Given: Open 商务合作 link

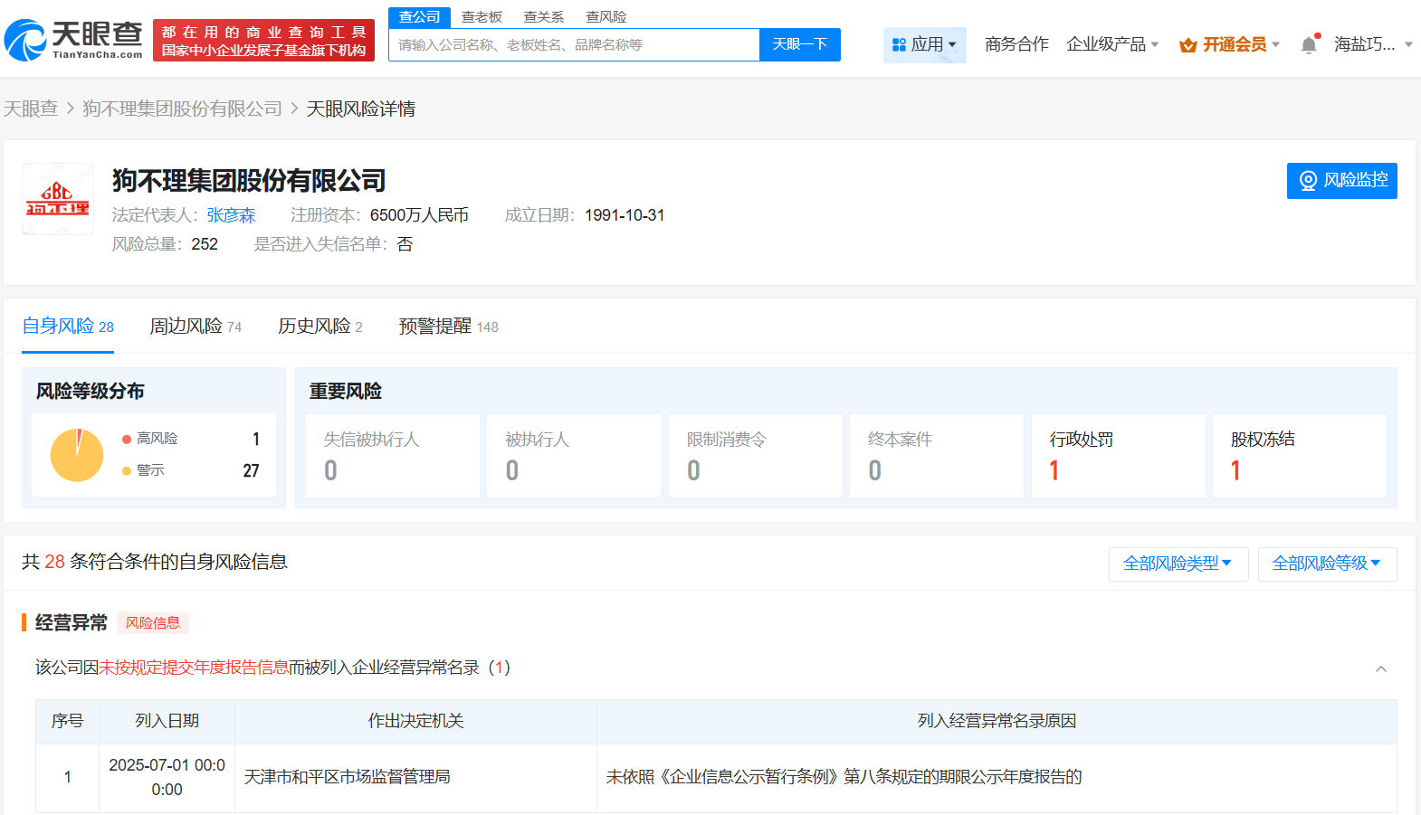Looking at the screenshot, I should coord(1016,44).
